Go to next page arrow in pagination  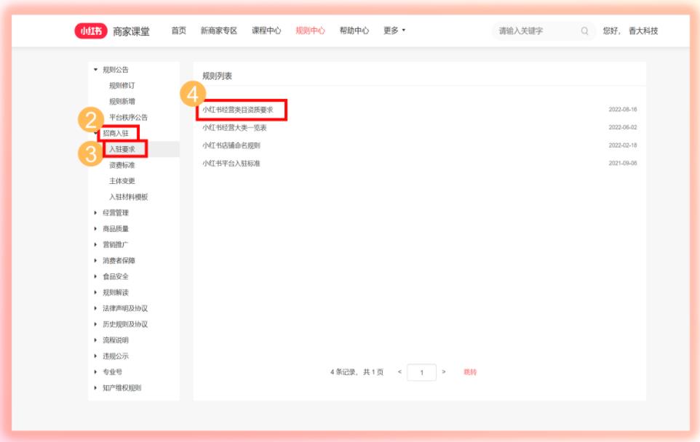(443, 371)
